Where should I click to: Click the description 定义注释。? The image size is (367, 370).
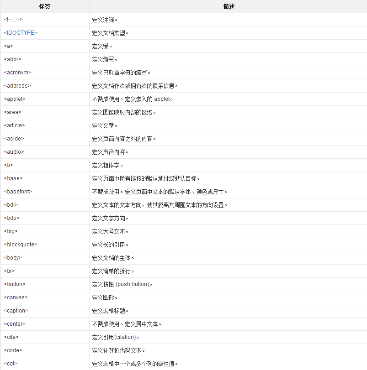click(105, 20)
